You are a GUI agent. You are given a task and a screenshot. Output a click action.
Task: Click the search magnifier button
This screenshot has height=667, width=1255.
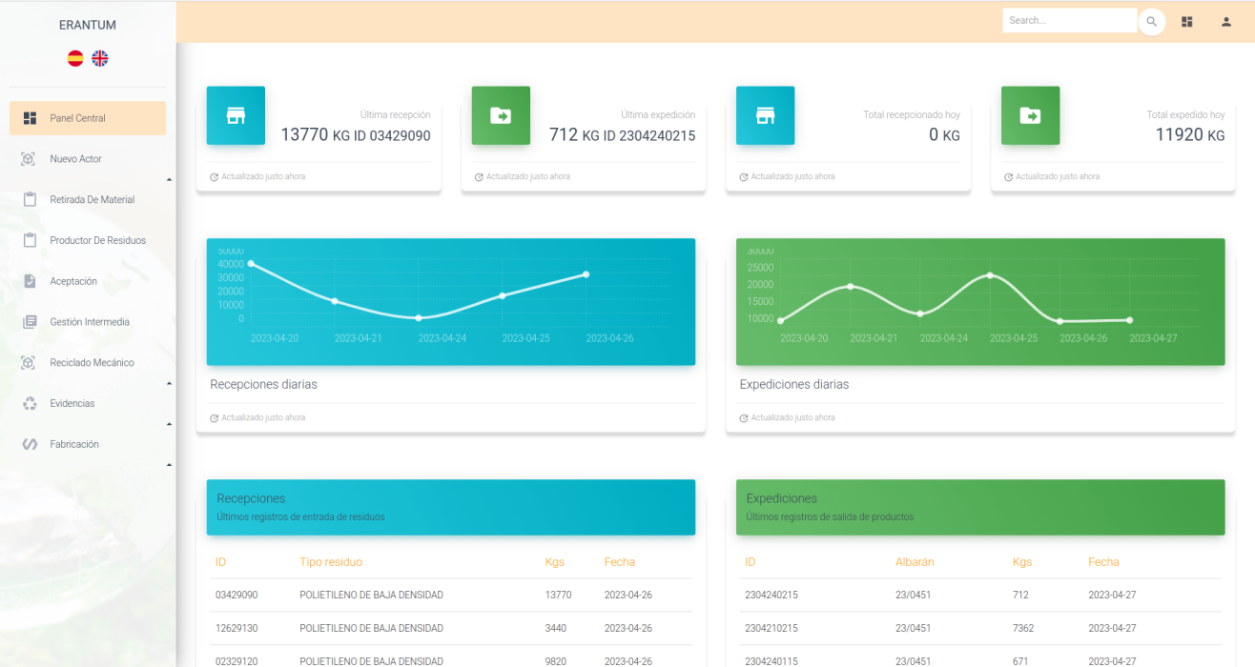pyautogui.click(x=1151, y=22)
